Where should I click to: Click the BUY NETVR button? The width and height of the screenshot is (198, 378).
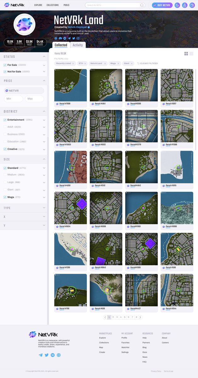[x=162, y=5]
